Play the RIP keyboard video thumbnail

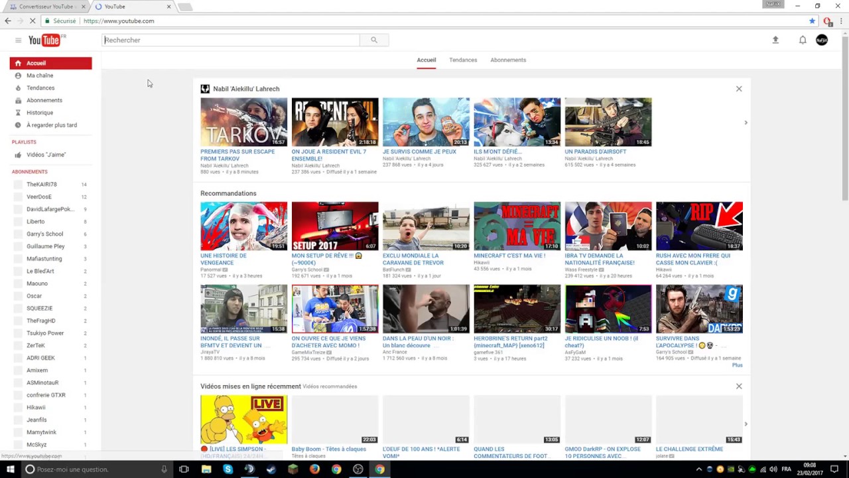coord(699,226)
